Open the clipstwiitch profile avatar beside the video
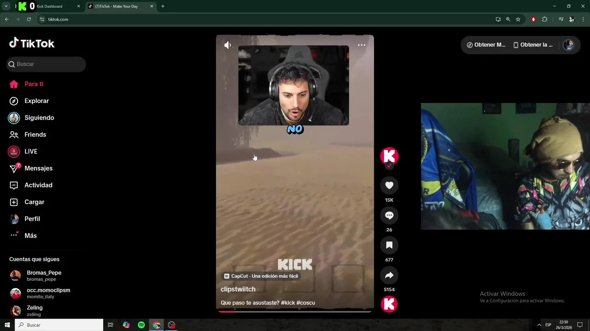 (x=389, y=156)
